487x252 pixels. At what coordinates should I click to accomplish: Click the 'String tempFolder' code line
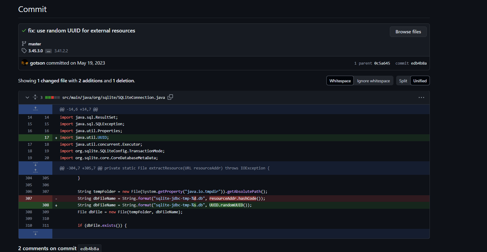(172, 192)
